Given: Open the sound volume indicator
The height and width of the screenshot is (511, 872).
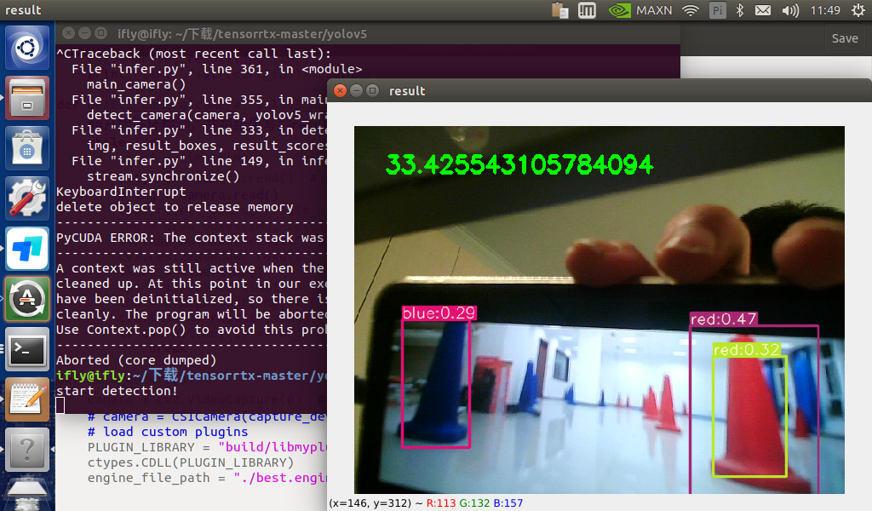Looking at the screenshot, I should click(x=790, y=10).
